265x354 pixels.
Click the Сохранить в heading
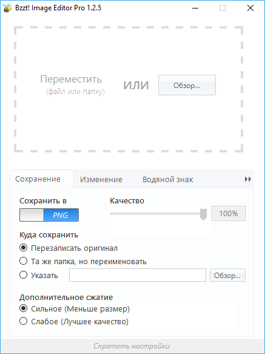pyautogui.click(x=43, y=201)
